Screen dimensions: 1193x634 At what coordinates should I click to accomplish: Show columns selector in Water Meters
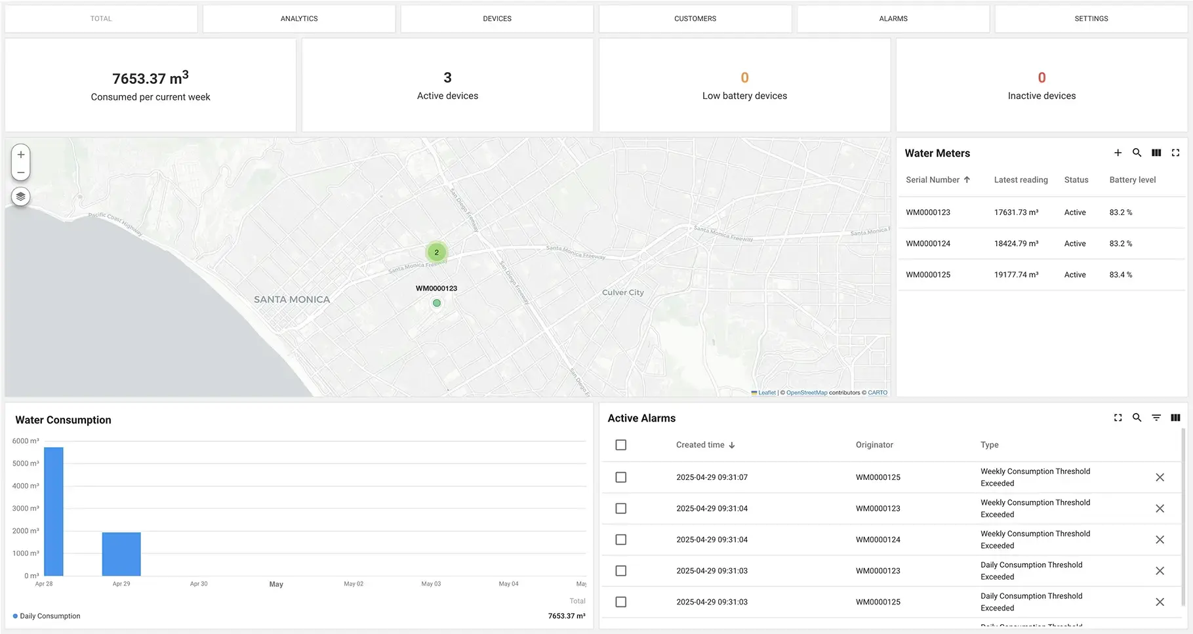[x=1156, y=153]
